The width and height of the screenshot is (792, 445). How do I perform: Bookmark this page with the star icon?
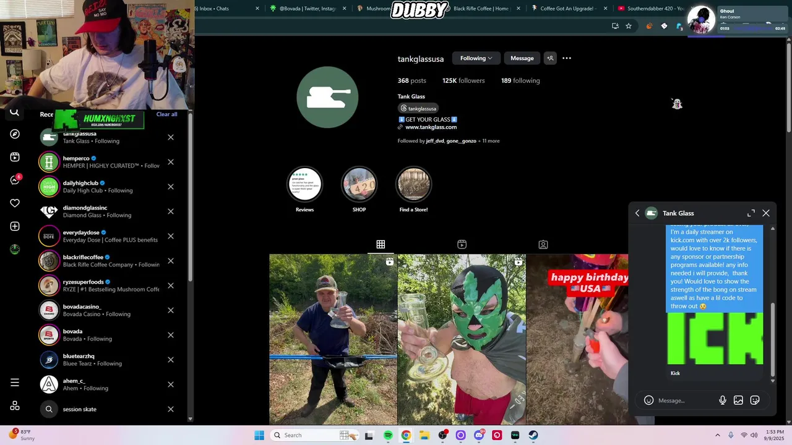point(629,26)
